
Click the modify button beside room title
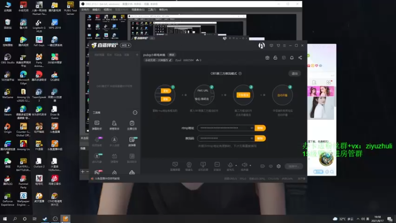pyautogui.click(x=172, y=55)
